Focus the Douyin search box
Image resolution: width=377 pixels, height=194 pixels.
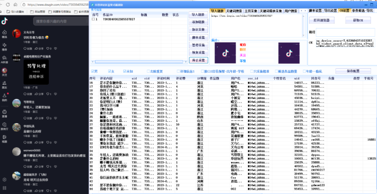(x=61, y=21)
